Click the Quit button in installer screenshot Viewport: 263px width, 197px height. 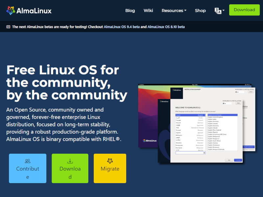(x=229, y=160)
